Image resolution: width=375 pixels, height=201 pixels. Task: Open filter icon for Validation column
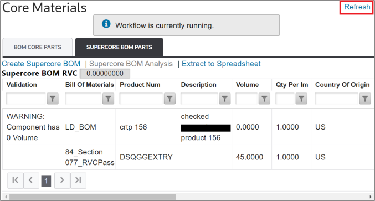[x=53, y=99]
